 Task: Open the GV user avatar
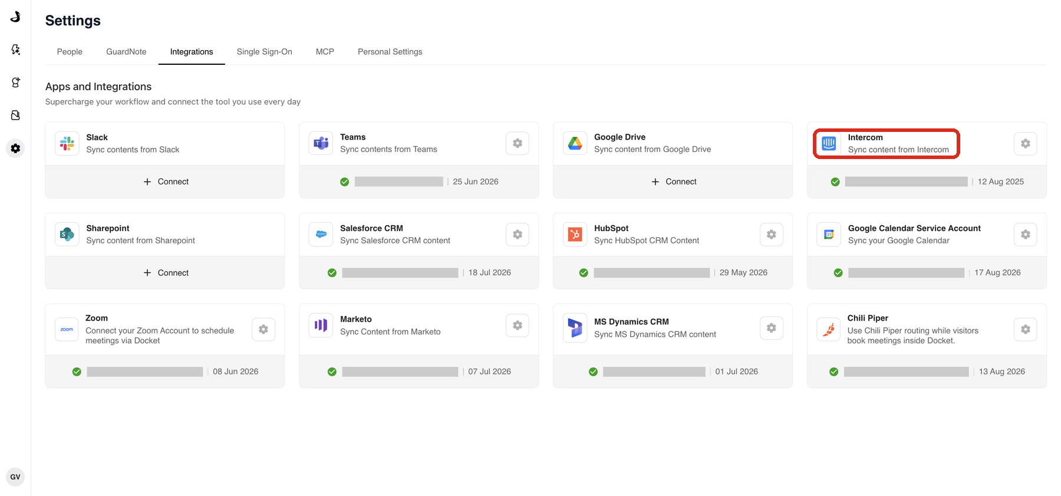(15, 477)
